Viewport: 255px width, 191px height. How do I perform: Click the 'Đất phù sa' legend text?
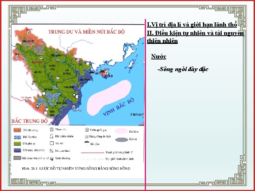click(29, 144)
